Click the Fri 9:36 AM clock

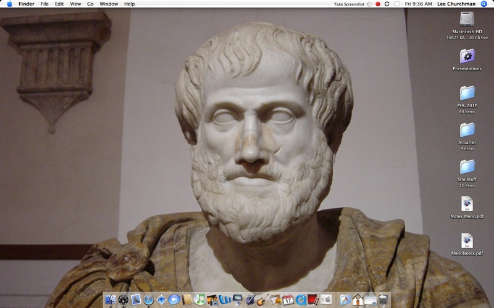click(x=418, y=4)
